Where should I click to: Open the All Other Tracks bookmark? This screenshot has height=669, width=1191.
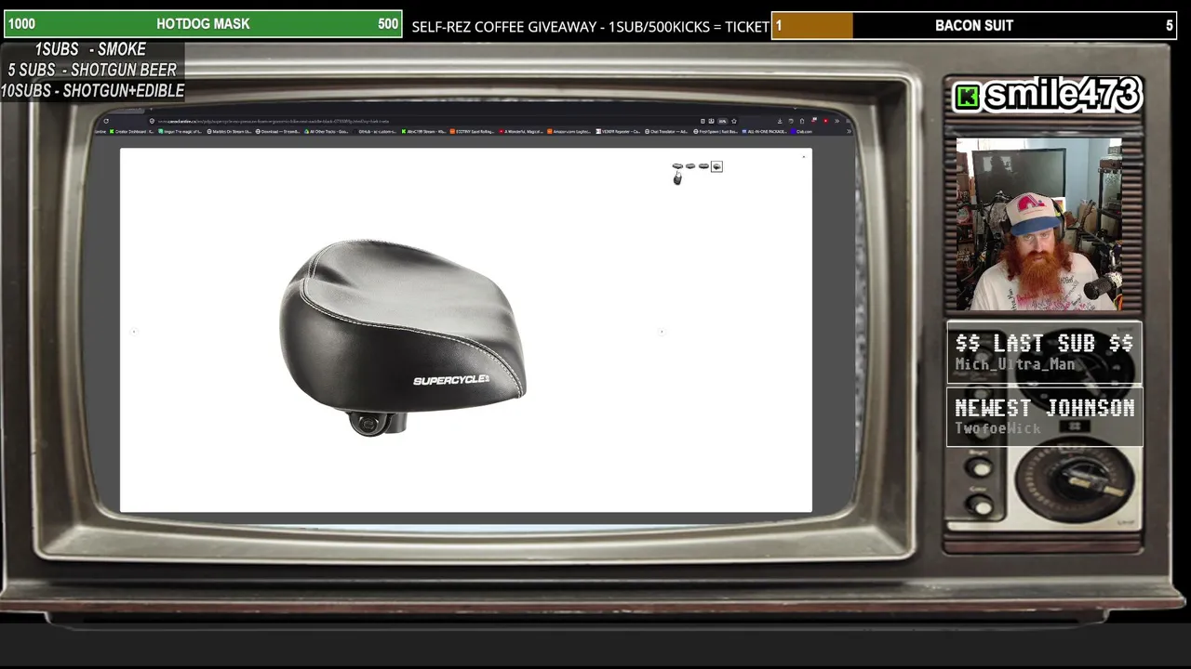(328, 131)
